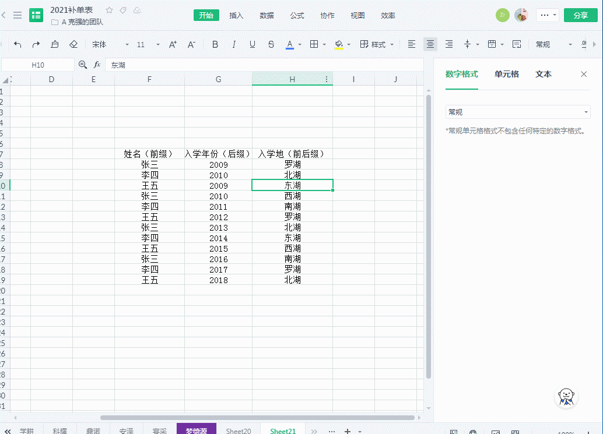Viewport: 603px width, 434px height.
Task: Click formula bar containing 东湖
Action: [264, 65]
